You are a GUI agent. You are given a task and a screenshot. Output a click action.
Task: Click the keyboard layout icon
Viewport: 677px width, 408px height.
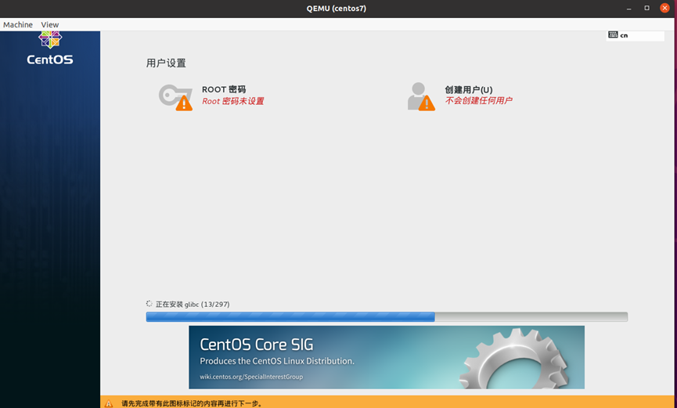pyautogui.click(x=613, y=34)
